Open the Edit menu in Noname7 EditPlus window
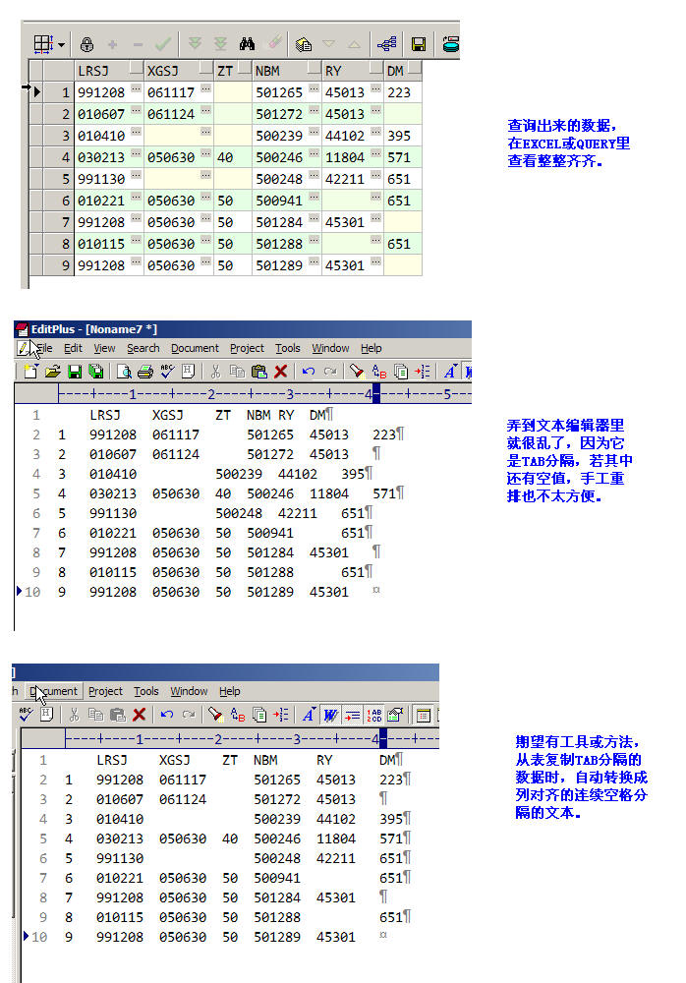 tap(73, 349)
